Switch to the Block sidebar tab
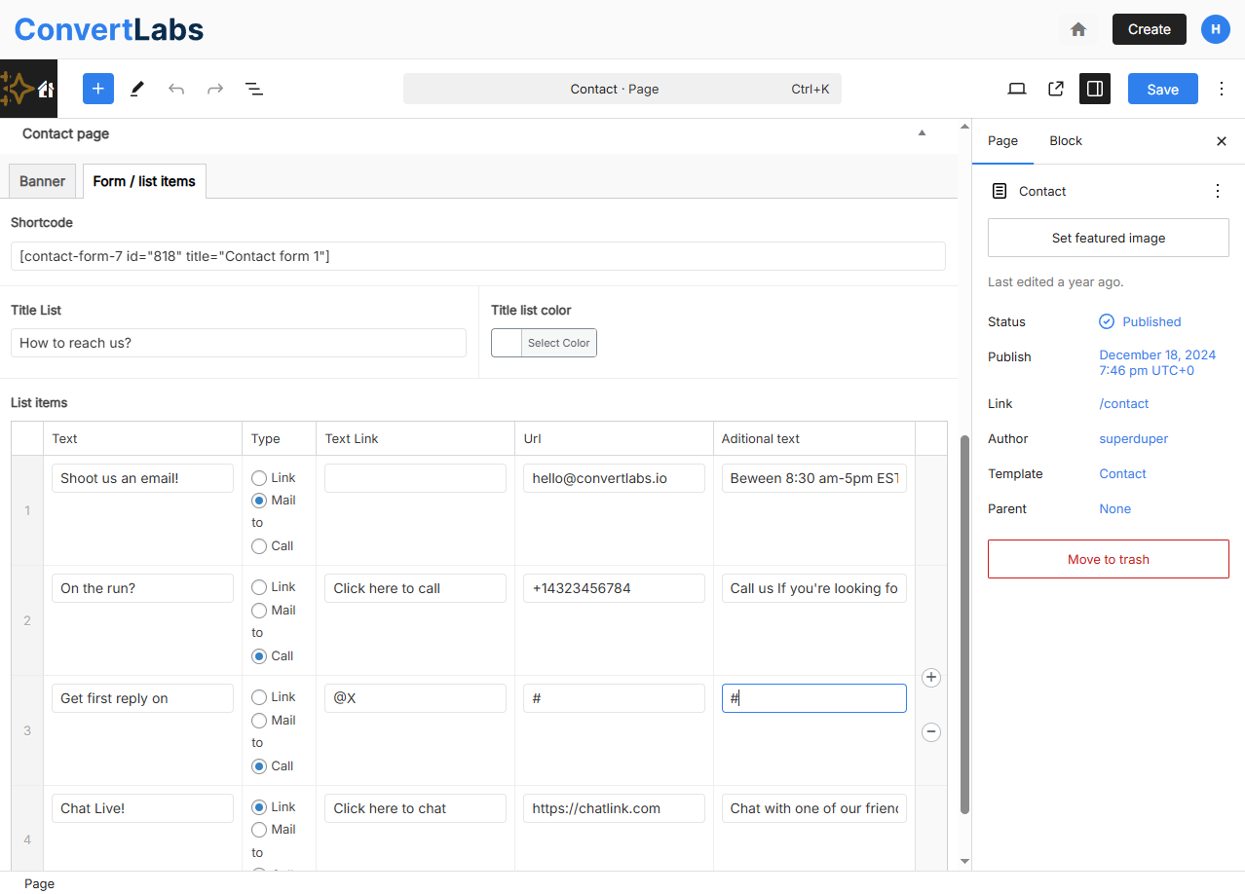 [1066, 141]
